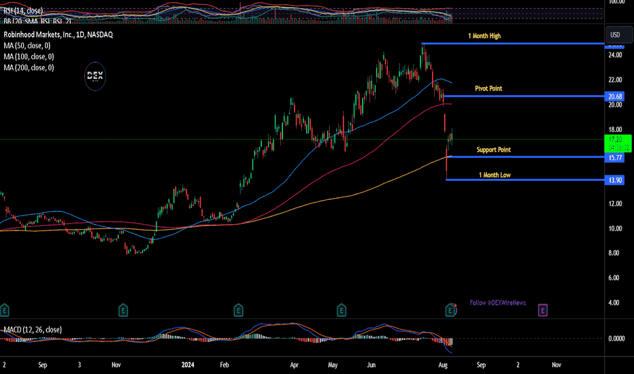Image resolution: width=634 pixels, height=374 pixels.
Task: Click the Feb label on time axis
Action: (x=224, y=364)
